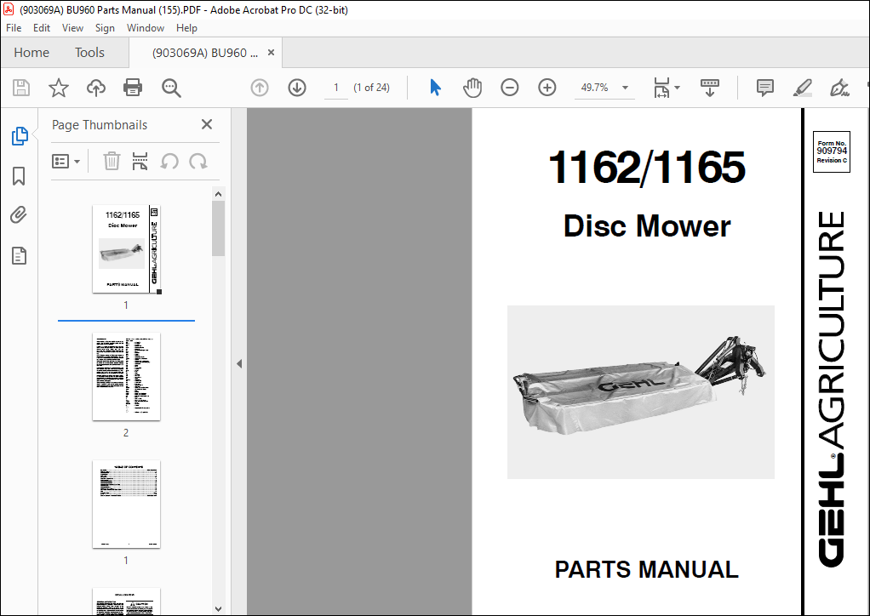The height and width of the screenshot is (616, 870).
Task: Click the print pages icon in thumbnails
Action: click(x=140, y=162)
